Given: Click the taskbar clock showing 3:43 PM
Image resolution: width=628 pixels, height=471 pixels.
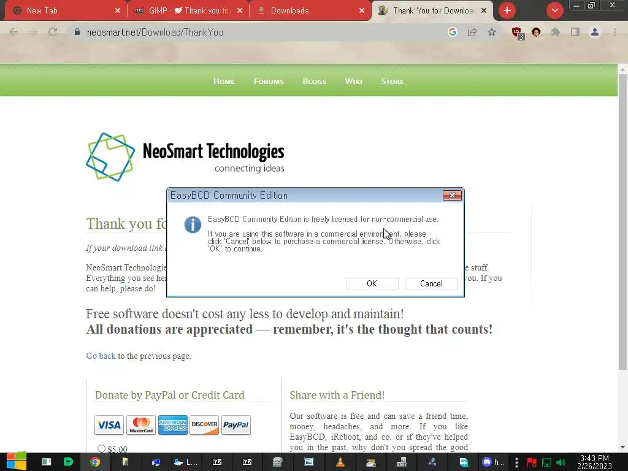Looking at the screenshot, I should tap(594, 462).
